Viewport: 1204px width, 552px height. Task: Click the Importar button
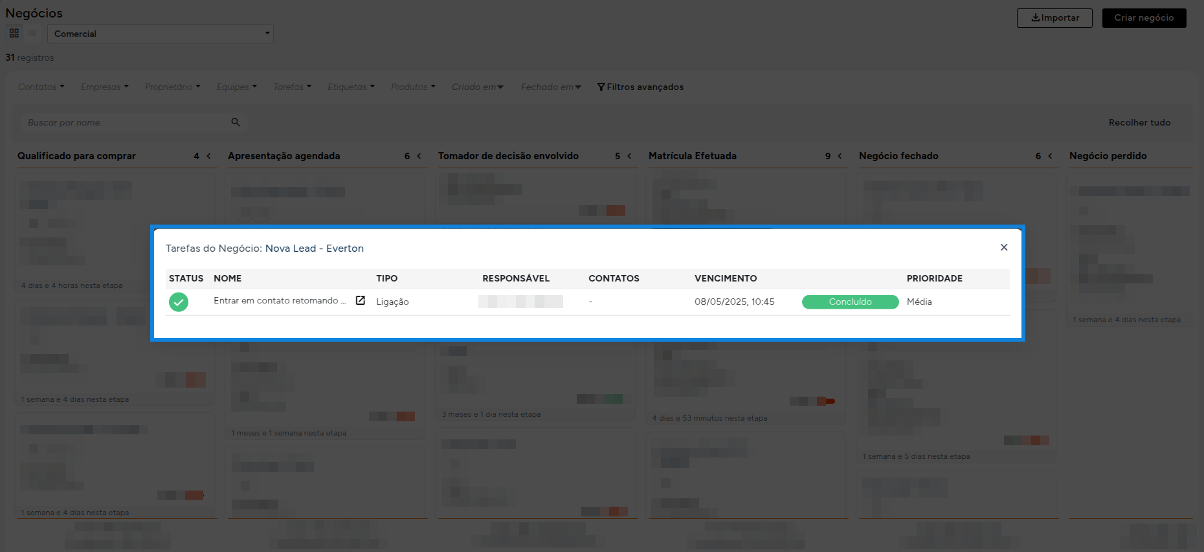[x=1054, y=18]
